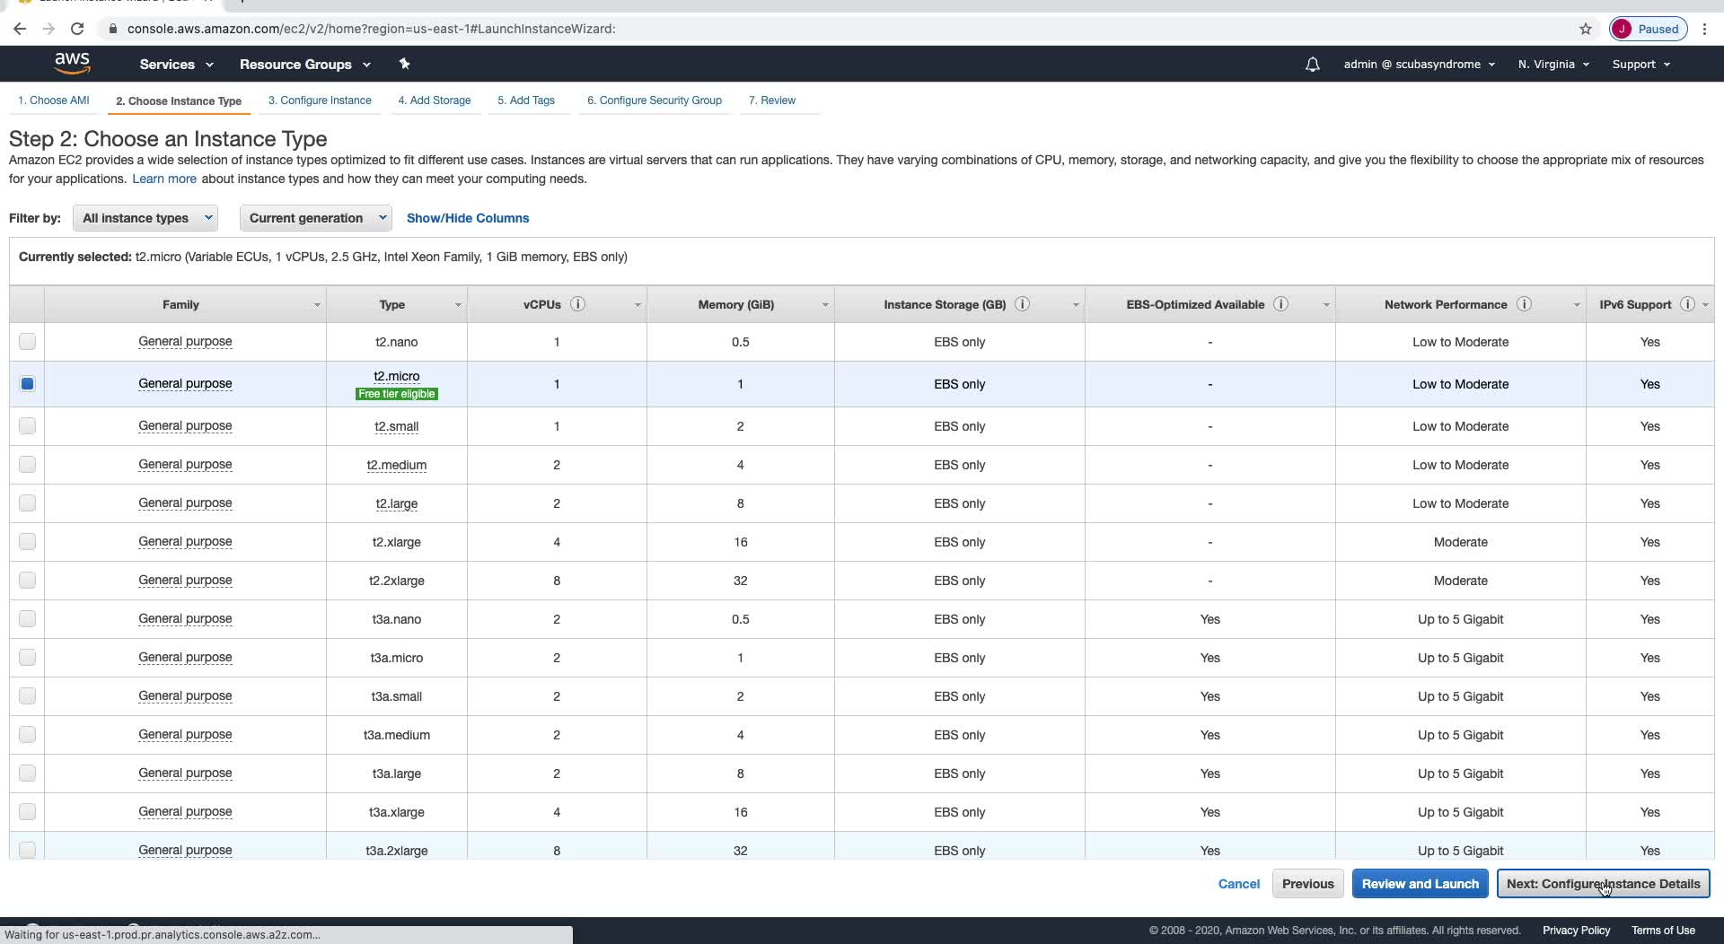Screen dimensions: 1724x944
Task: Click Review and Launch button
Action: (1420, 884)
